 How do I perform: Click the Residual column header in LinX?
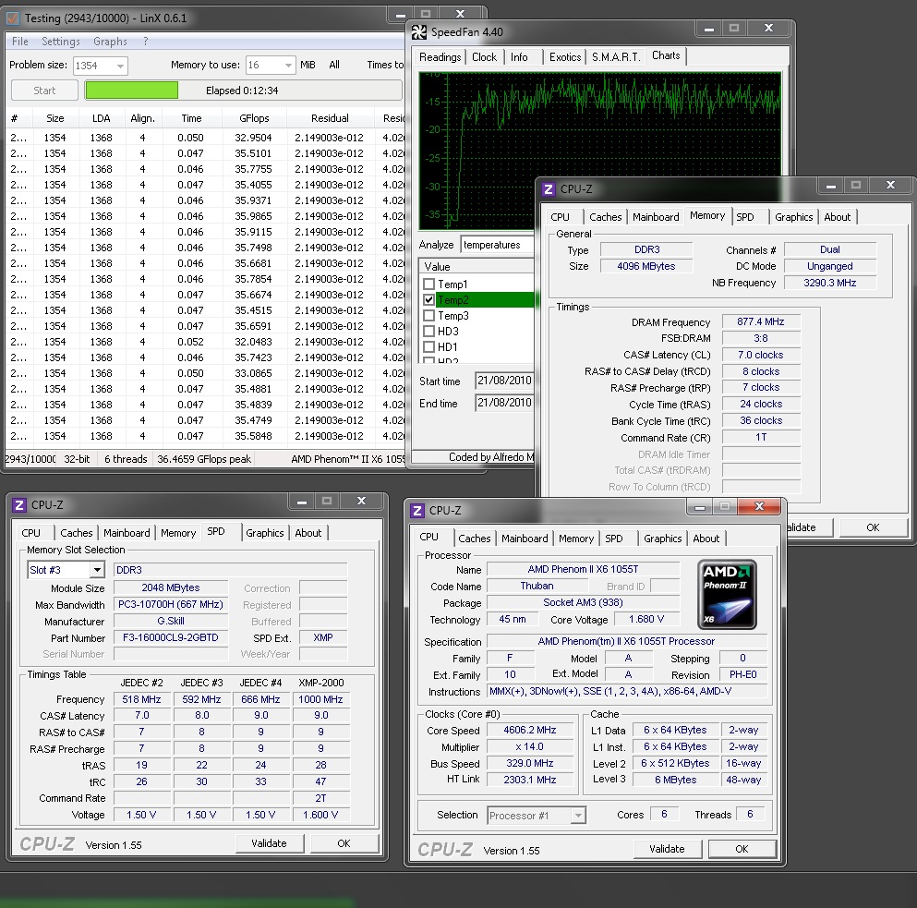pyautogui.click(x=330, y=118)
